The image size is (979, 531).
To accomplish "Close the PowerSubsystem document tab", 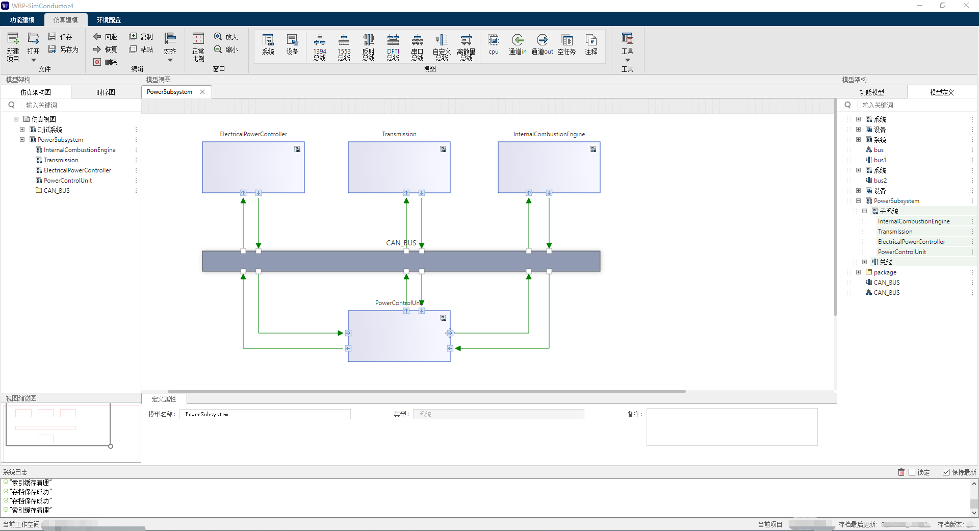I will [202, 92].
